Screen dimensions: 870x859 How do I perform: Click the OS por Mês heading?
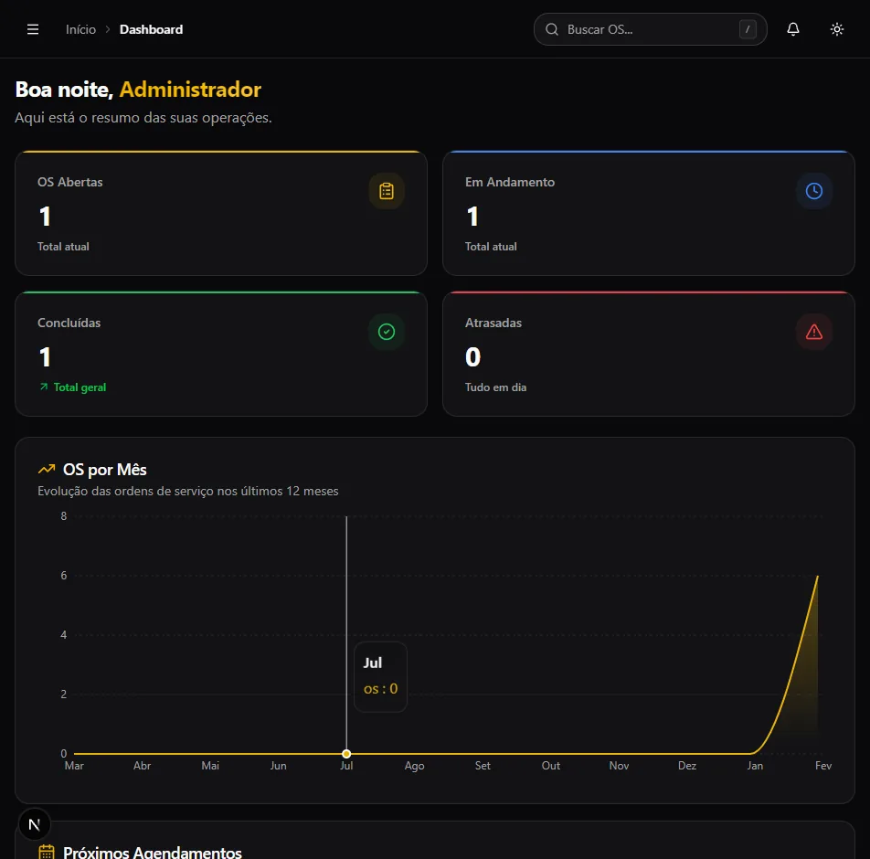coord(105,470)
